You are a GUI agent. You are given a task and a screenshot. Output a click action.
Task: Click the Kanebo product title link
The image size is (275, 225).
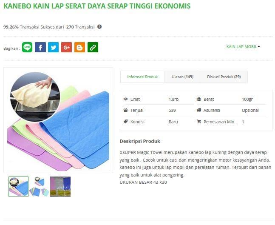[x=97, y=6]
